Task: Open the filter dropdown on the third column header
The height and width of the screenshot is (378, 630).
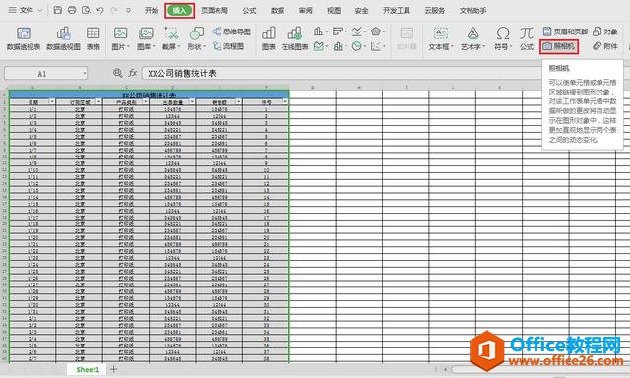Action: [146, 102]
